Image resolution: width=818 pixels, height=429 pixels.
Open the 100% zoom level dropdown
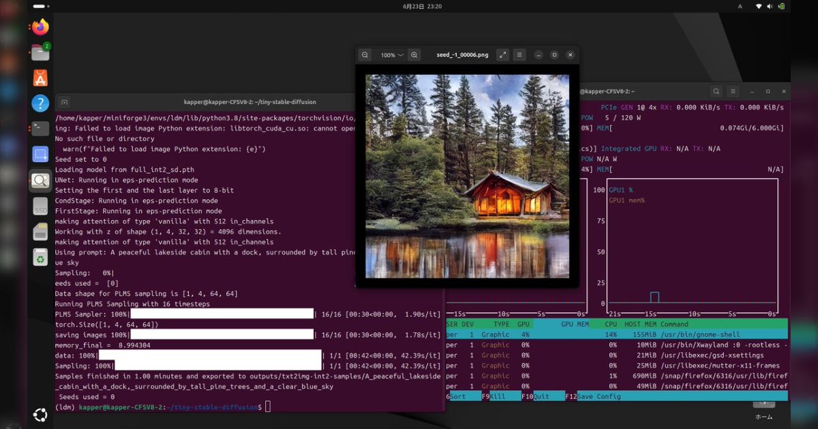tap(389, 54)
